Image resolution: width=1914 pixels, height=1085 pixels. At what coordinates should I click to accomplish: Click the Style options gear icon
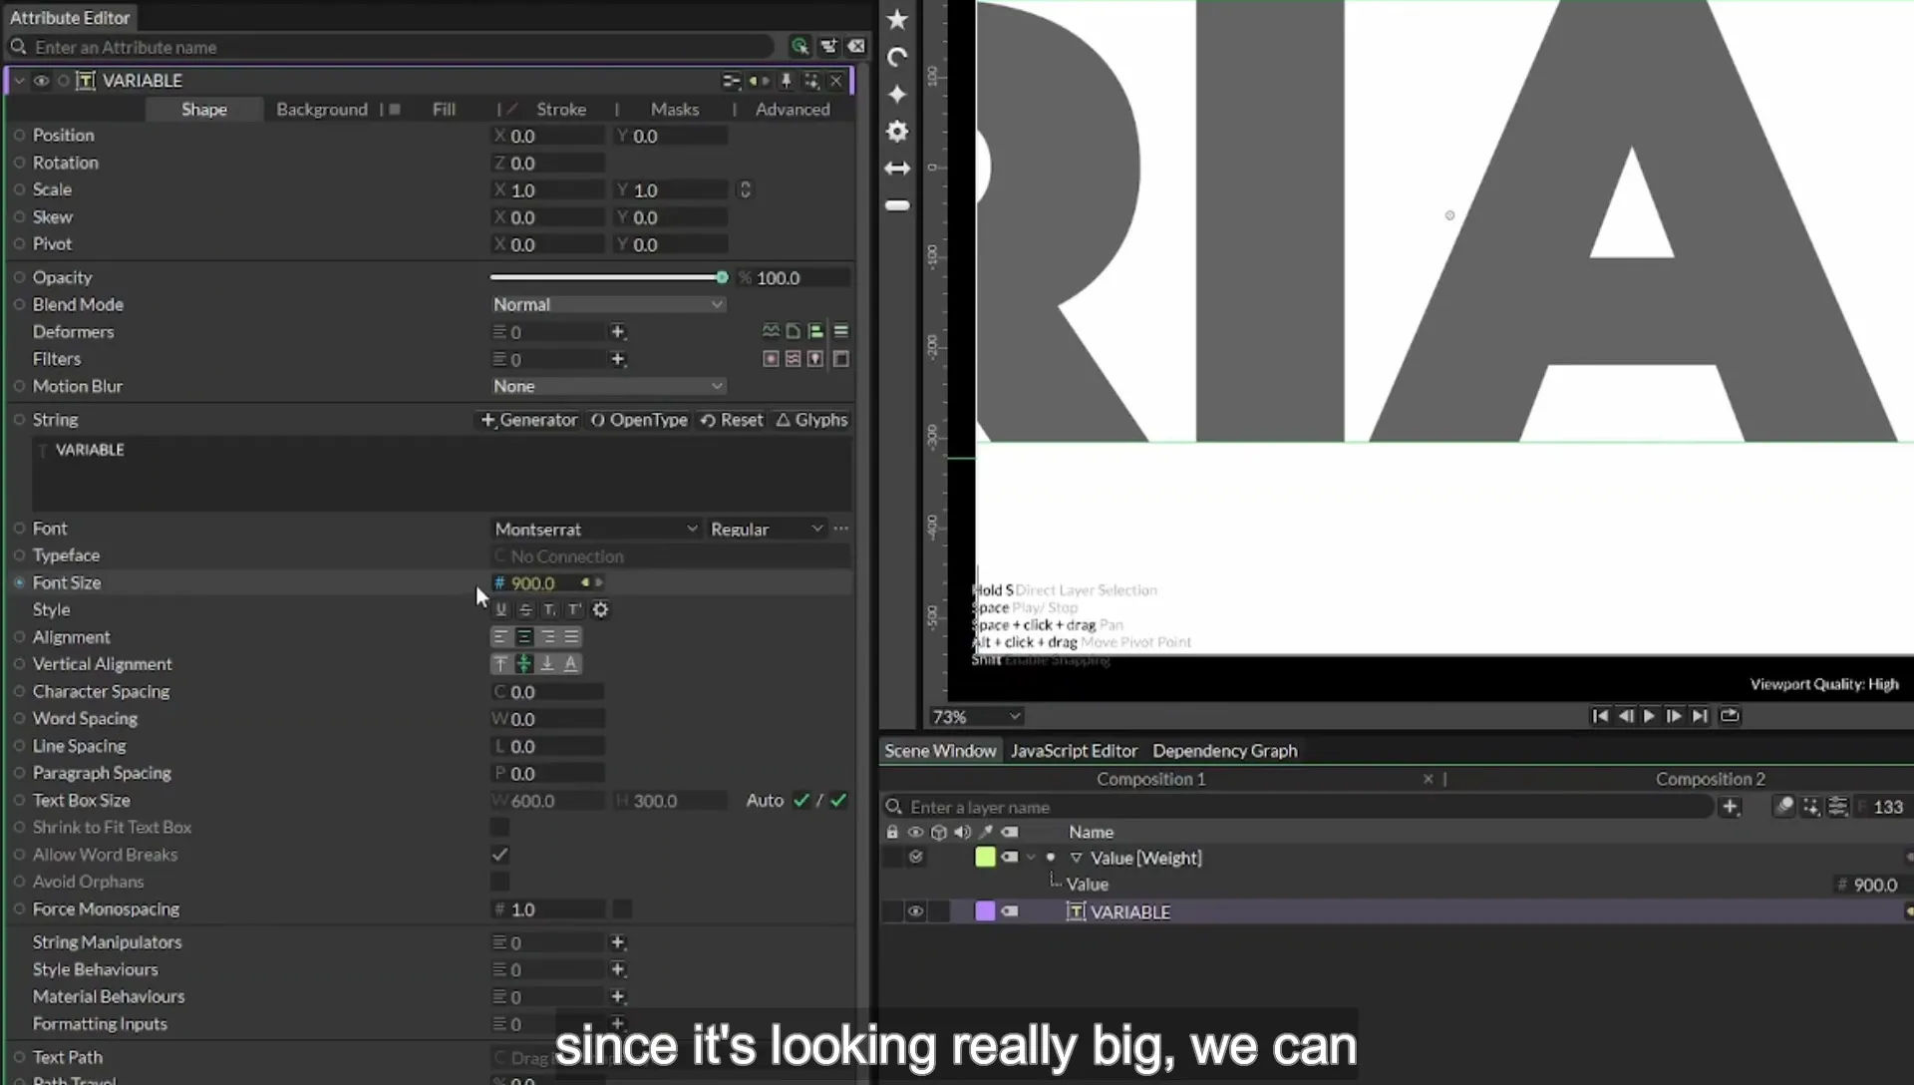(x=600, y=609)
